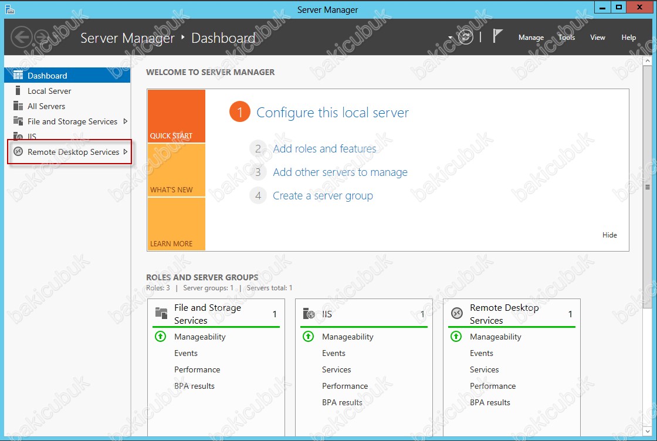Image resolution: width=657 pixels, height=441 pixels.
Task: Open the Help menu
Action: pyautogui.click(x=628, y=38)
